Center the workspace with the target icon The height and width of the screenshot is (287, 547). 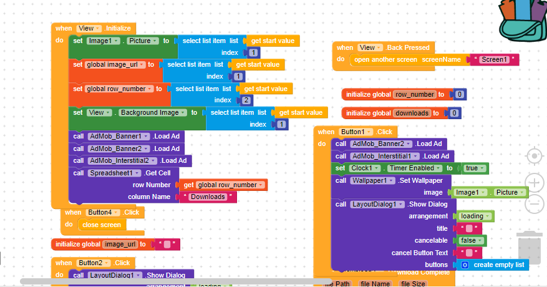(534, 156)
